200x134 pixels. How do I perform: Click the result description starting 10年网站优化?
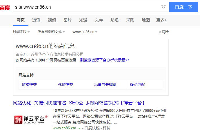pyautogui.click(x=110, y=117)
